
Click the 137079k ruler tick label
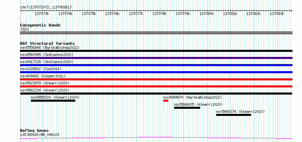pos(183,14)
